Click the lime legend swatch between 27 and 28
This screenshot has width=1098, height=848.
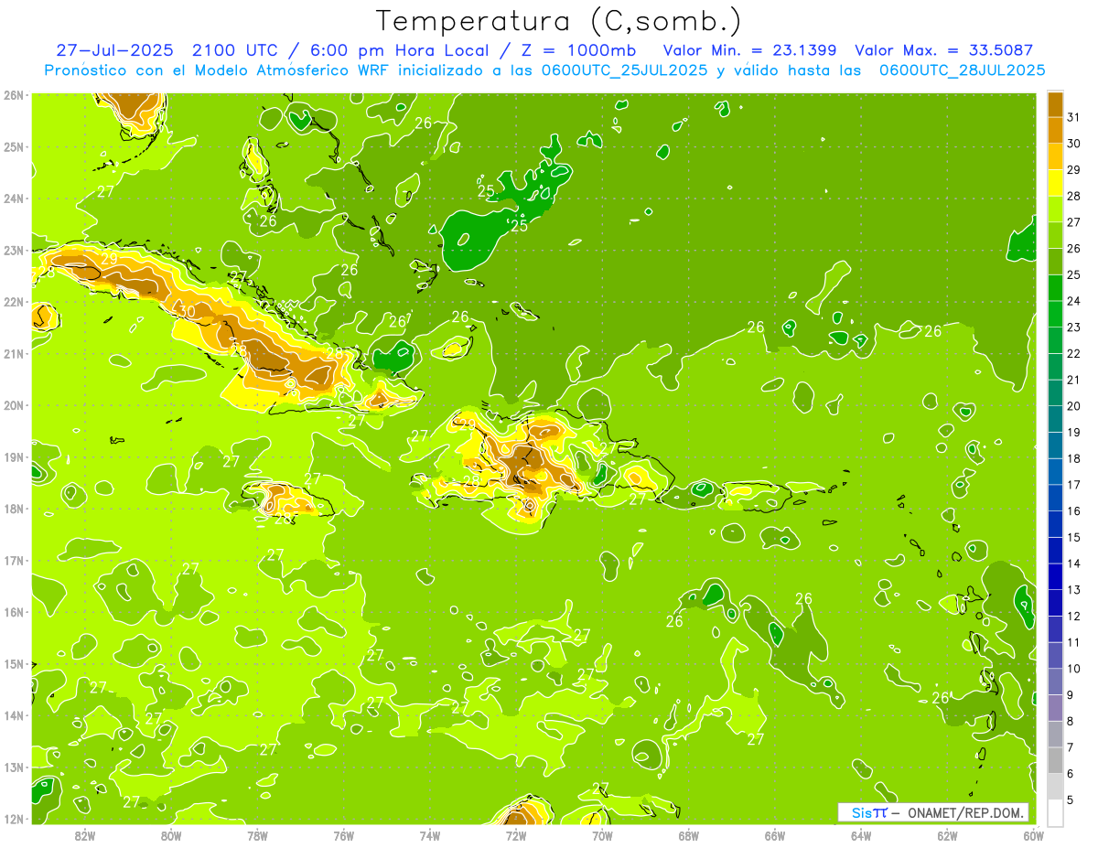coord(1056,209)
